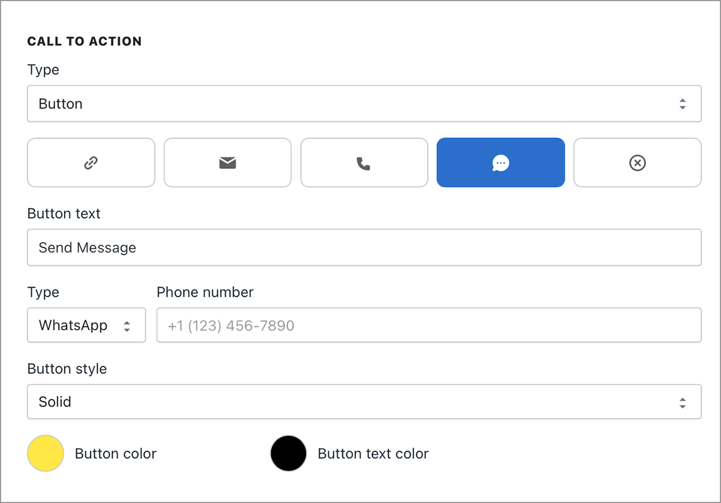
Task: Click the arrows on the Button style selector
Action: pos(682,402)
